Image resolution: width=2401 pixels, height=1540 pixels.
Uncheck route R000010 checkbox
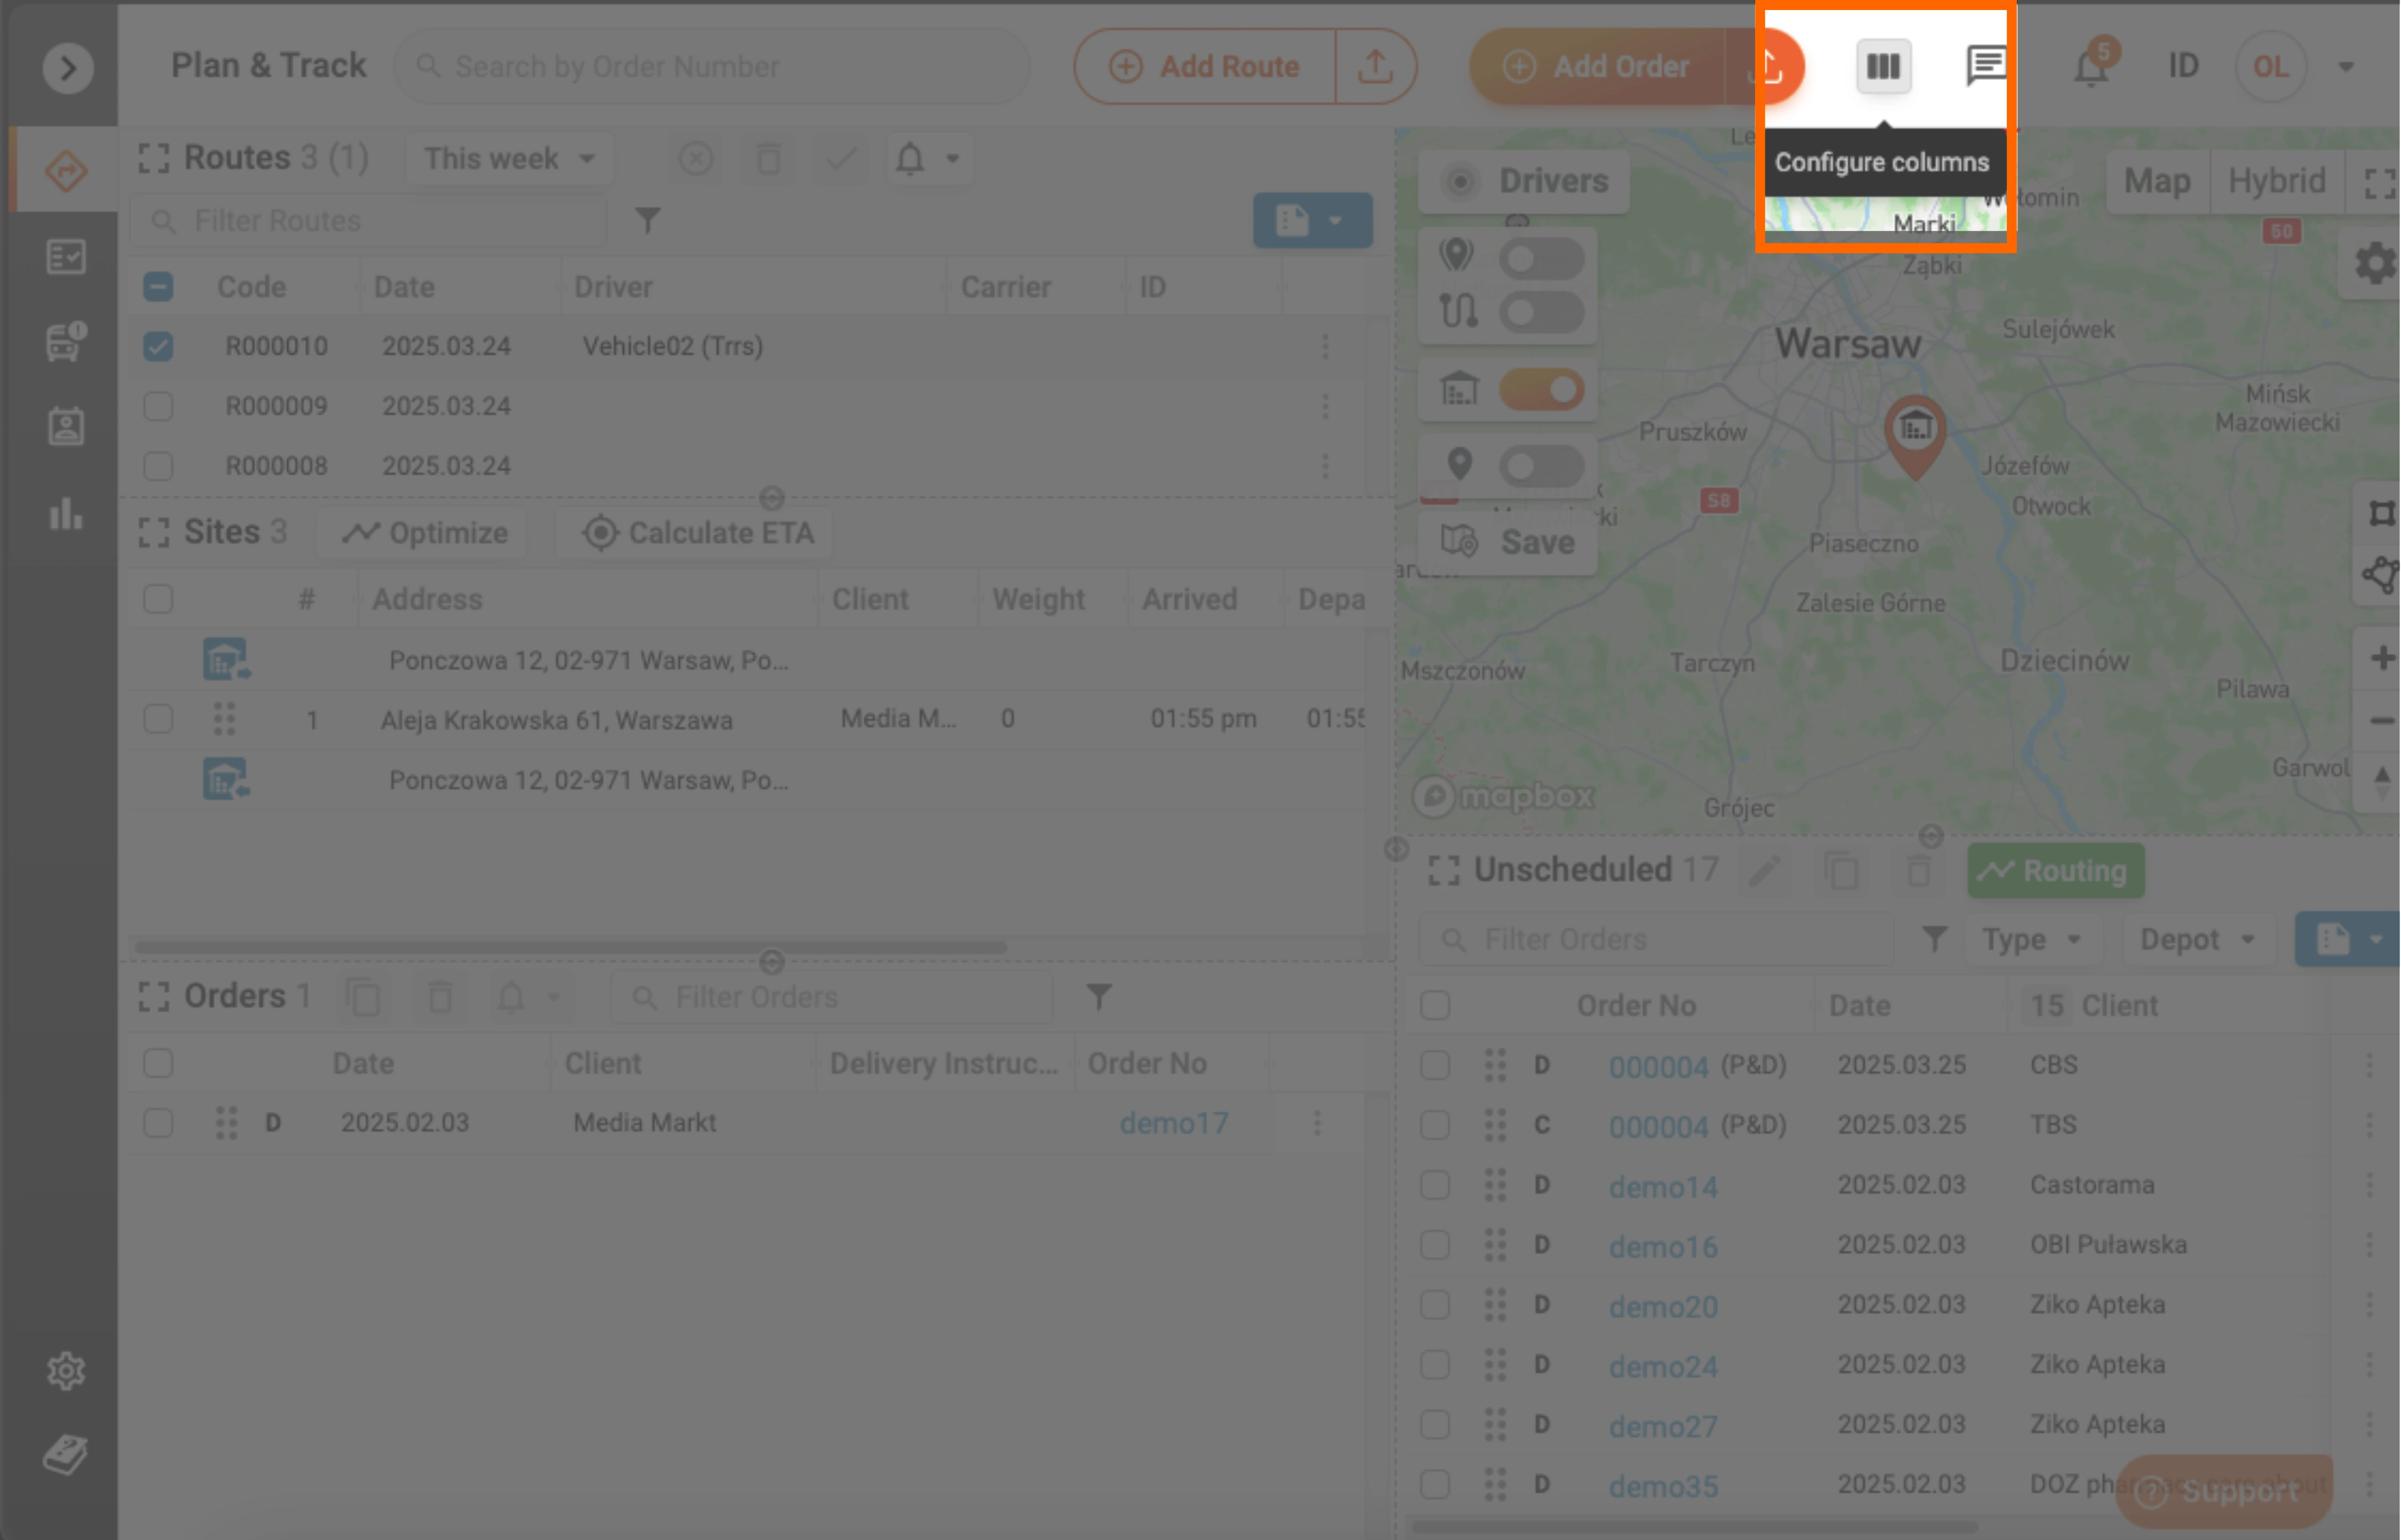pyautogui.click(x=158, y=347)
